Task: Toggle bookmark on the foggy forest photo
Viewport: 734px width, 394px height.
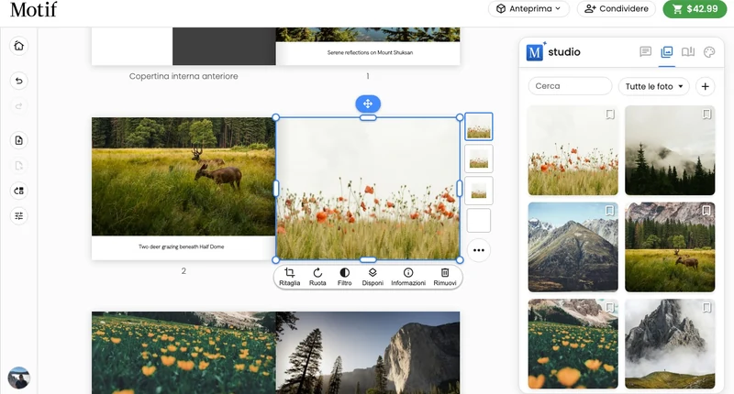Action: pos(706,115)
